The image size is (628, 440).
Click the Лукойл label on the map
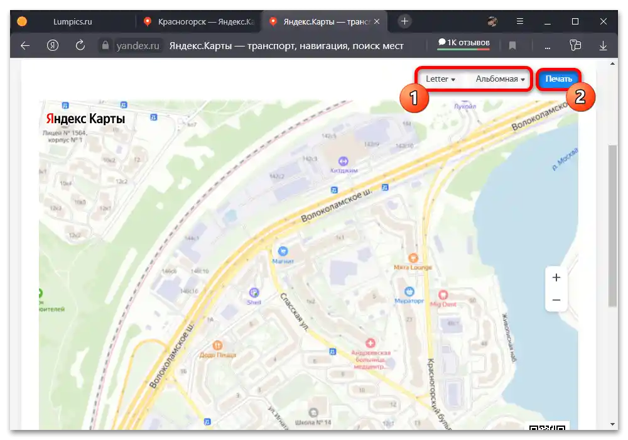point(465,106)
